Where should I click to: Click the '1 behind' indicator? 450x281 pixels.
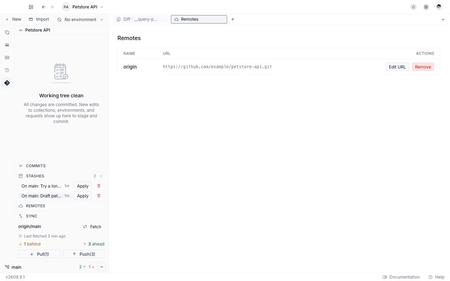30,244
